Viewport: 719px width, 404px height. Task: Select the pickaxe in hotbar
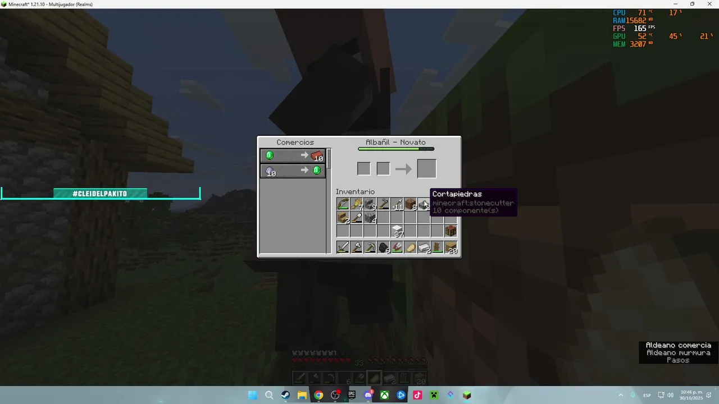click(x=370, y=247)
